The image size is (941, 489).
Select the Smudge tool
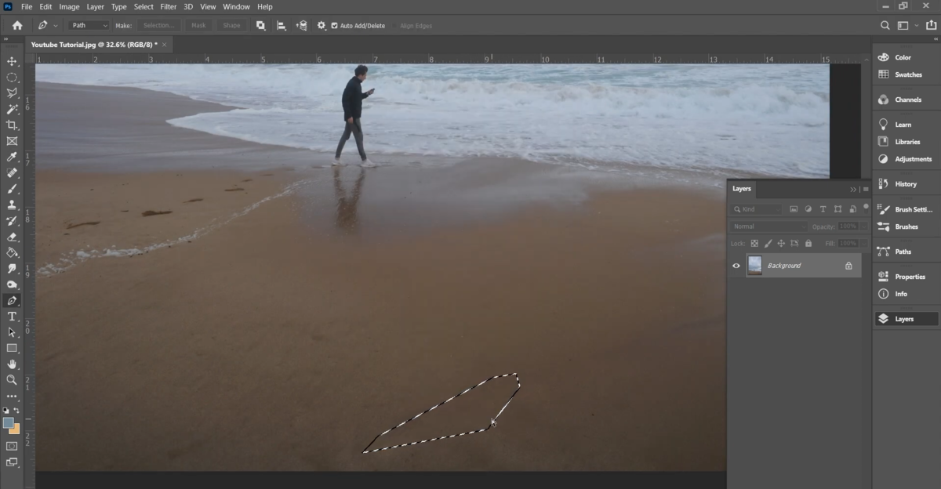(x=12, y=269)
